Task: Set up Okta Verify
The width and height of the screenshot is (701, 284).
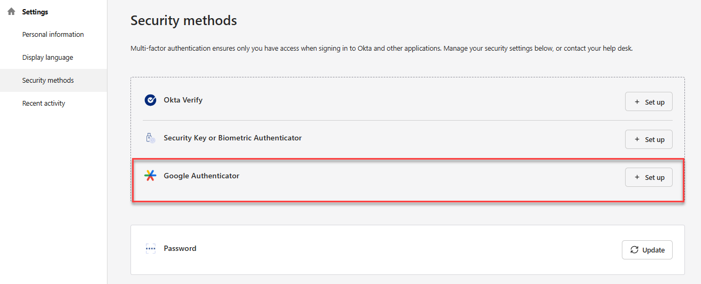Action: click(x=649, y=101)
